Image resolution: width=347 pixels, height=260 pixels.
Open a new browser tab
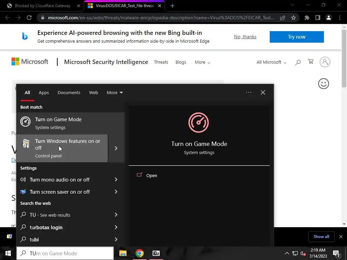172,6
